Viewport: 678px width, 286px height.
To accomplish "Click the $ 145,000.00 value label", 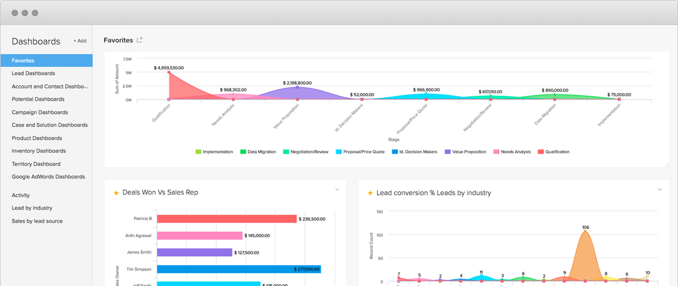I will click(258, 236).
